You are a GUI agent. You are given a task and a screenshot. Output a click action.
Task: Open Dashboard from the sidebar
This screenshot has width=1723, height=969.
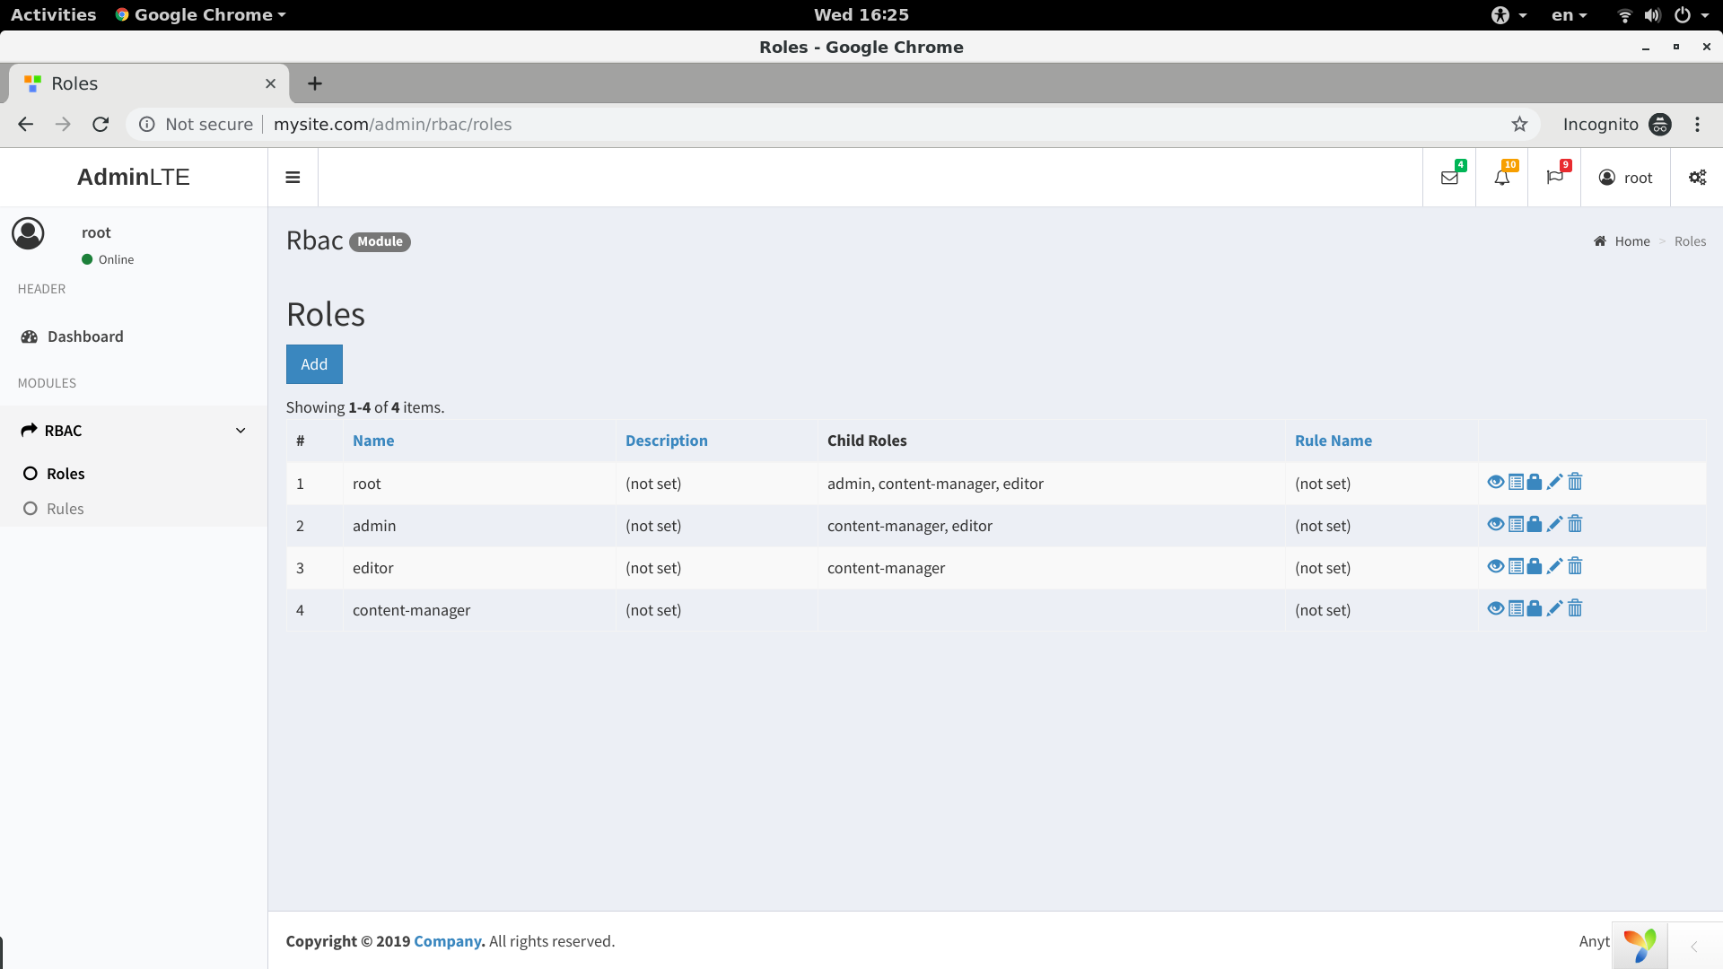tap(85, 336)
